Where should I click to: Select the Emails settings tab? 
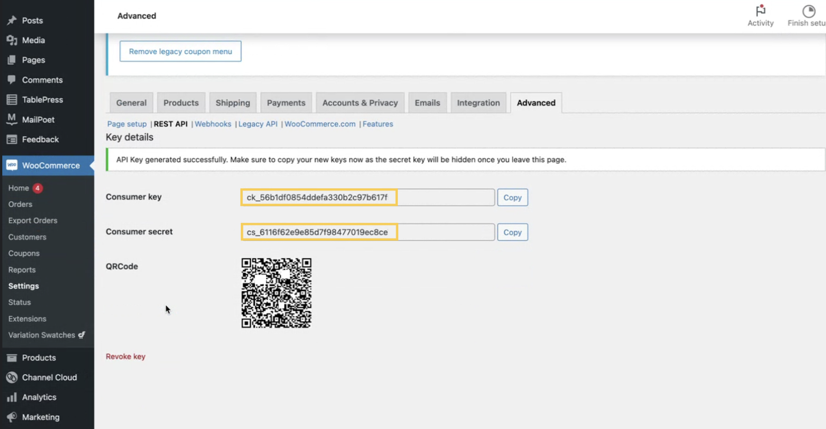coord(427,103)
